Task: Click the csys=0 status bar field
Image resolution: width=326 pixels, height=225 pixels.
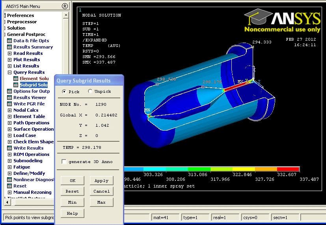Action: (255, 217)
